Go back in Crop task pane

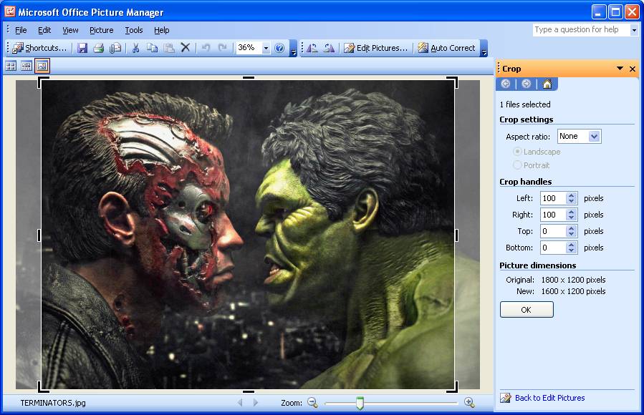click(506, 84)
